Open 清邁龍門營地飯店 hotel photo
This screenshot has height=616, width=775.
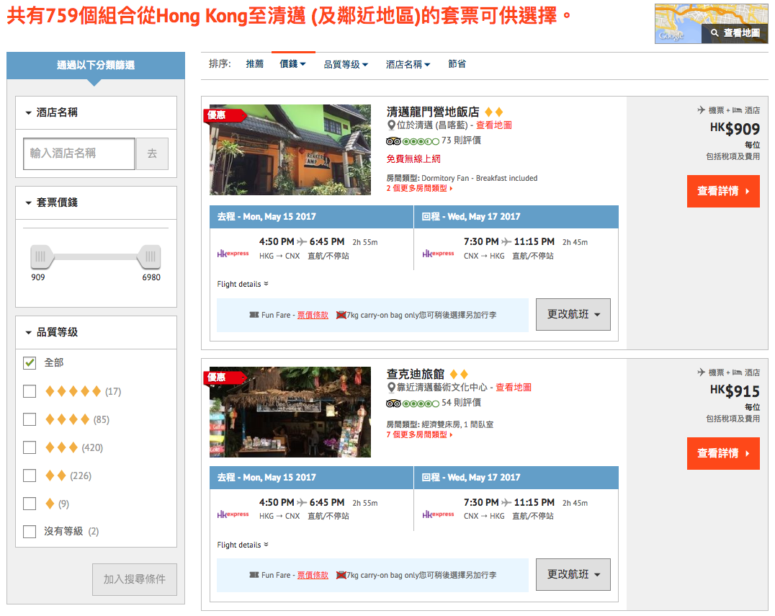click(290, 150)
